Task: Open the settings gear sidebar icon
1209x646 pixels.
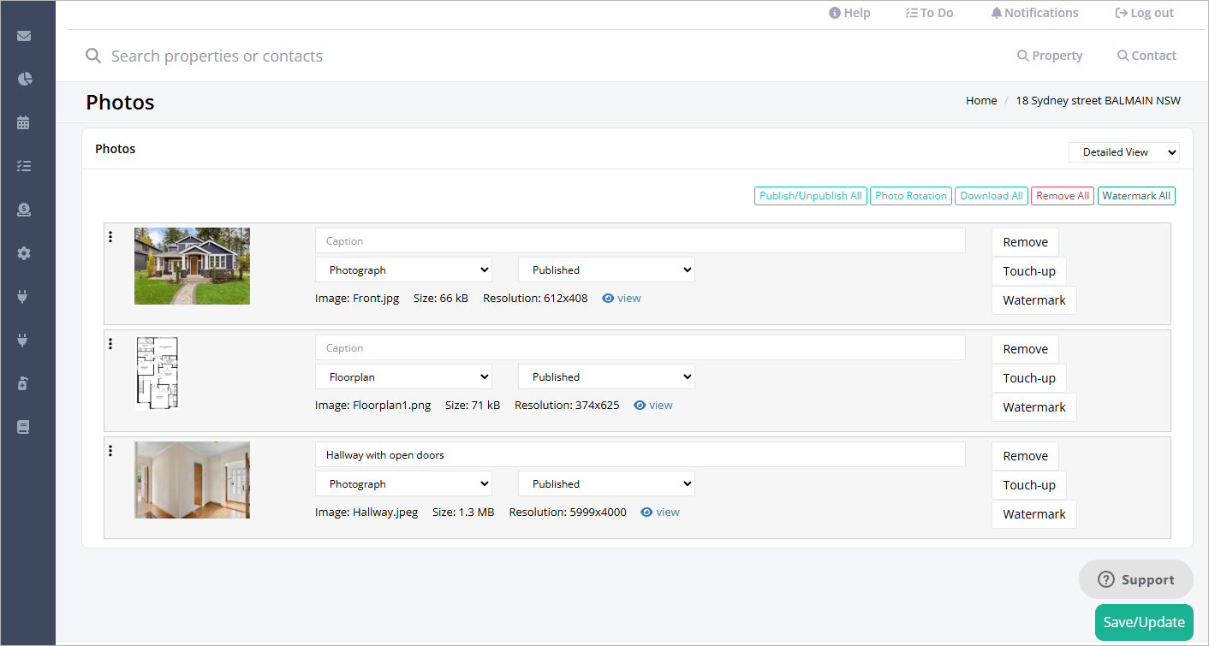Action: (x=24, y=253)
